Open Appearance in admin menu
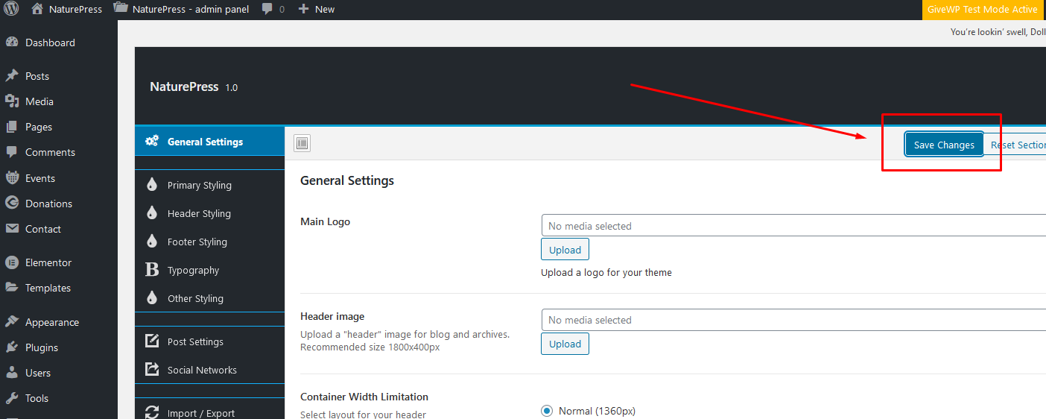This screenshot has height=419, width=1046. [x=59, y=322]
